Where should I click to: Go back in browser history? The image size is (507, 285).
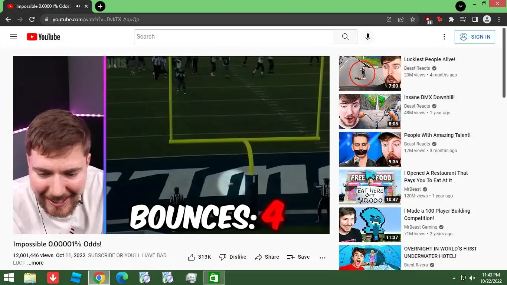coord(8,19)
